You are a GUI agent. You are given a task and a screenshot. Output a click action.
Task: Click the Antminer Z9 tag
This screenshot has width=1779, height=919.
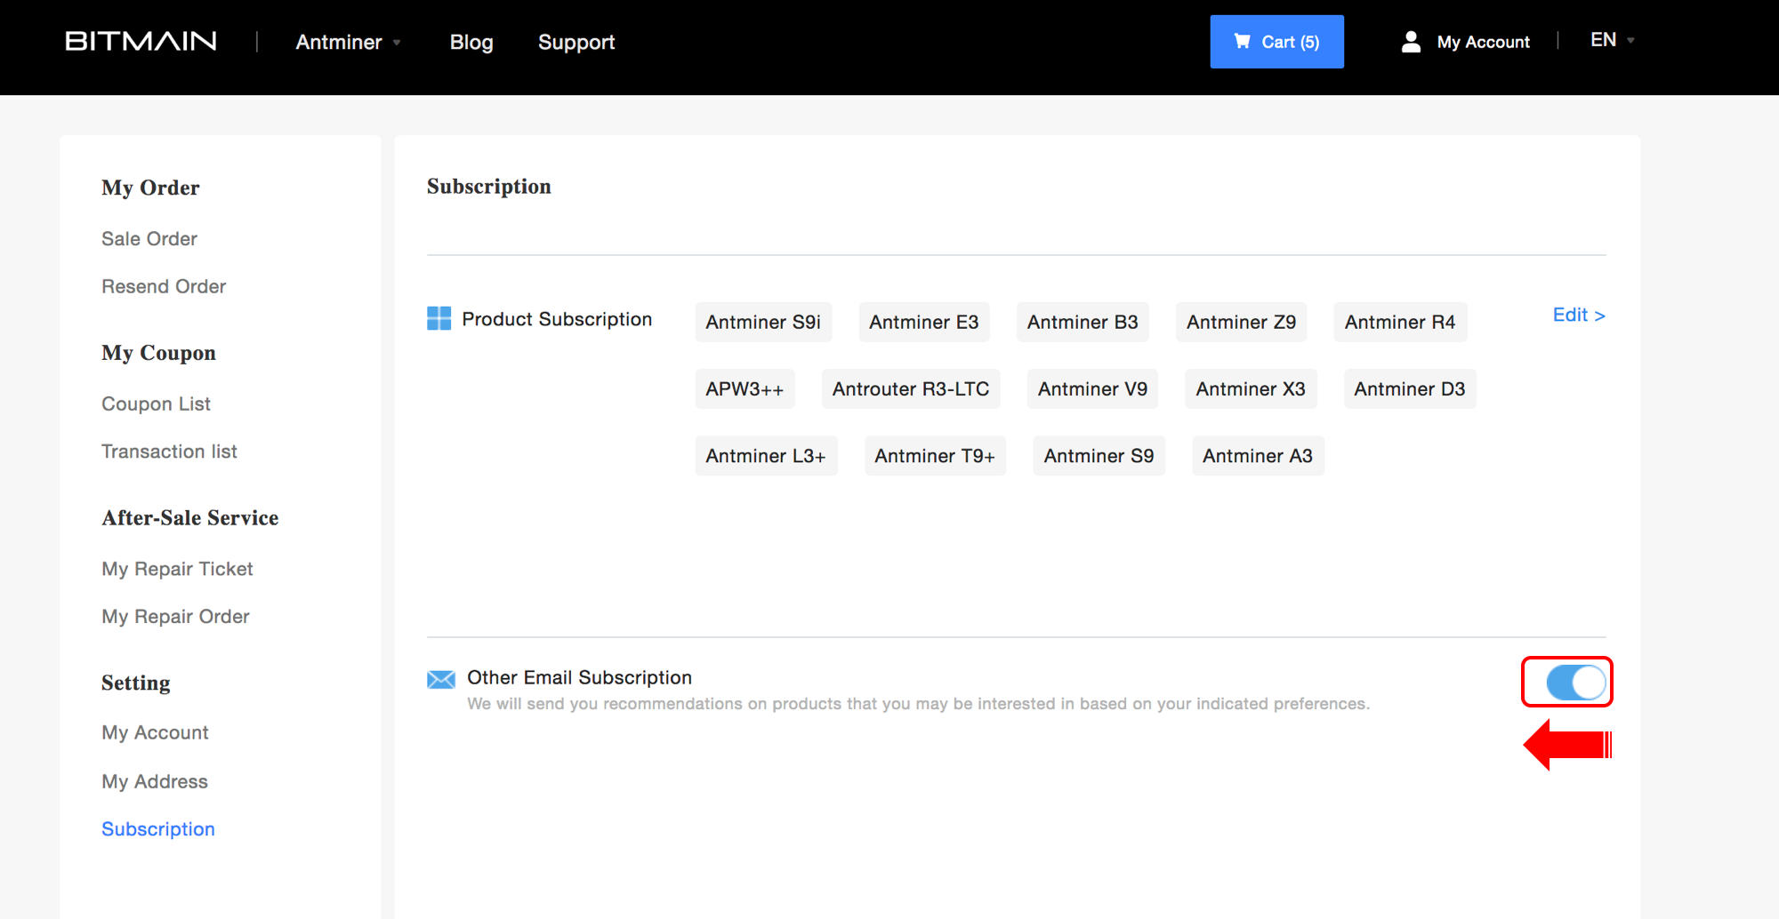[x=1242, y=322]
